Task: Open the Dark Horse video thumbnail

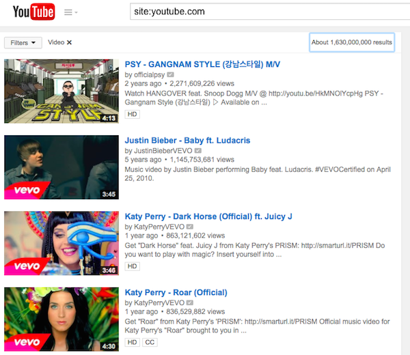Action: [61, 243]
